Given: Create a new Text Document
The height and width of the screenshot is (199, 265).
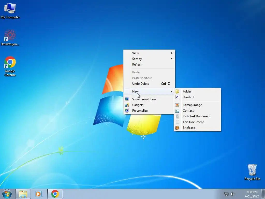Looking at the screenshot, I should coord(197,122).
